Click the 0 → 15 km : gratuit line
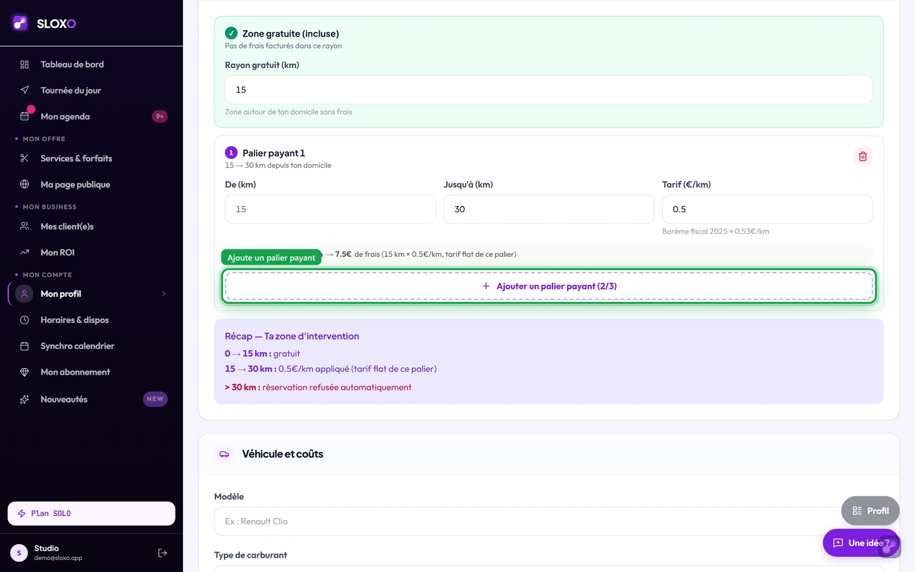915x572 pixels. 262,353
